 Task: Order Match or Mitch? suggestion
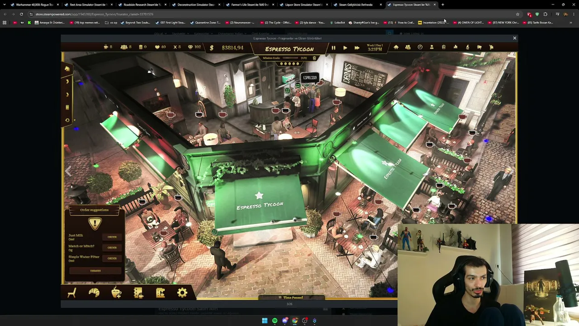click(x=112, y=248)
